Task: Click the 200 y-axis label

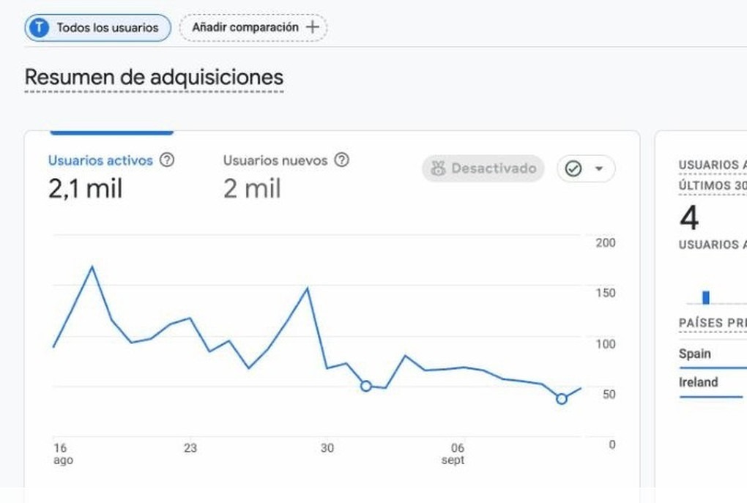Action: (606, 242)
